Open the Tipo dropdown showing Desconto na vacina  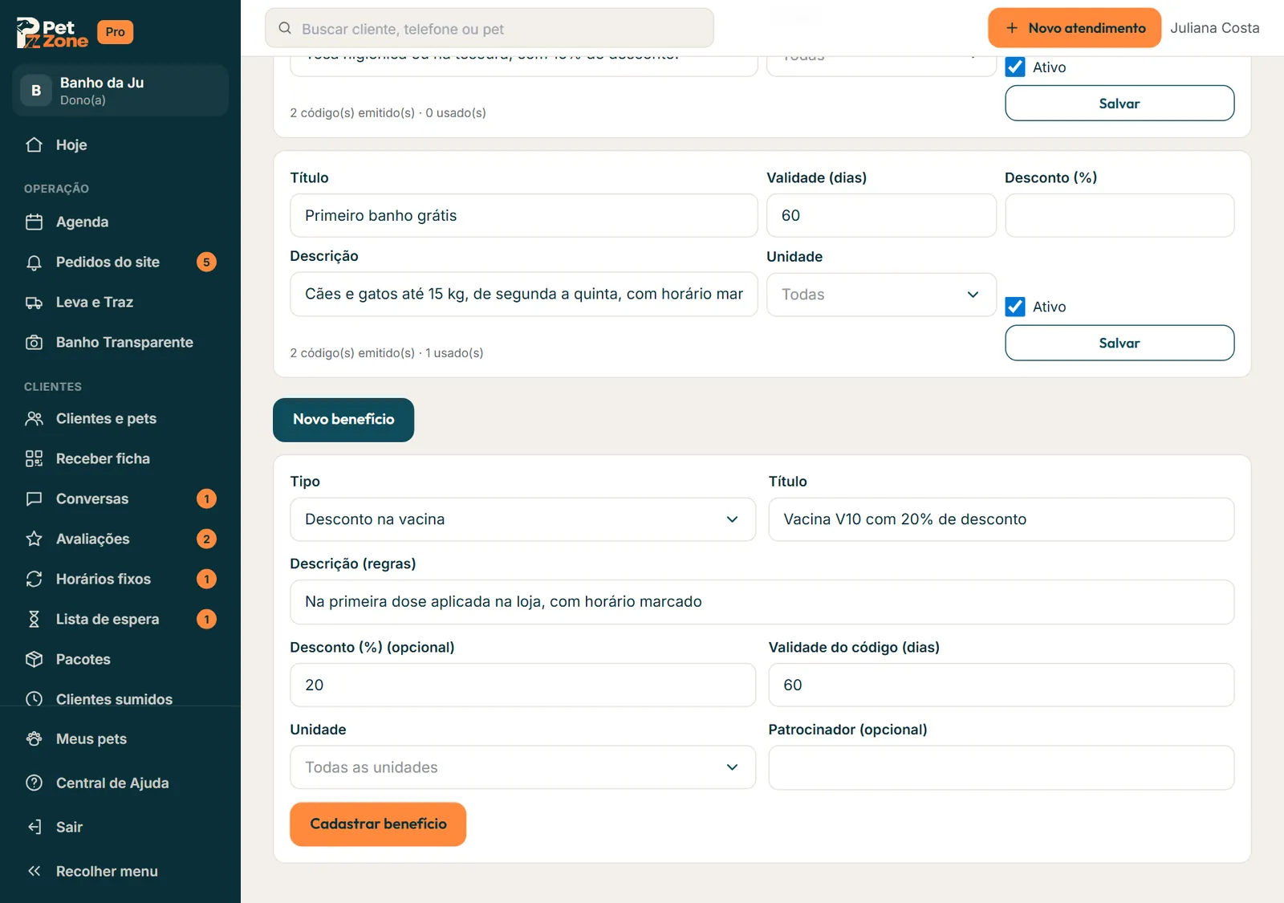(x=522, y=519)
